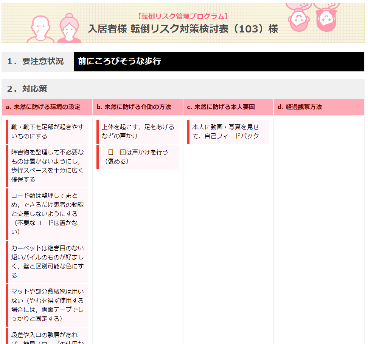Viewport: 368px width, 344px height.
Task: Select the 本人に動画・写真を見せて card
Action: click(x=228, y=131)
